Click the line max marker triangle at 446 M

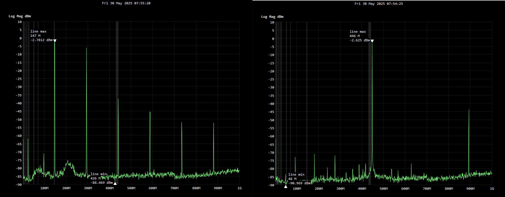coord(372,41)
